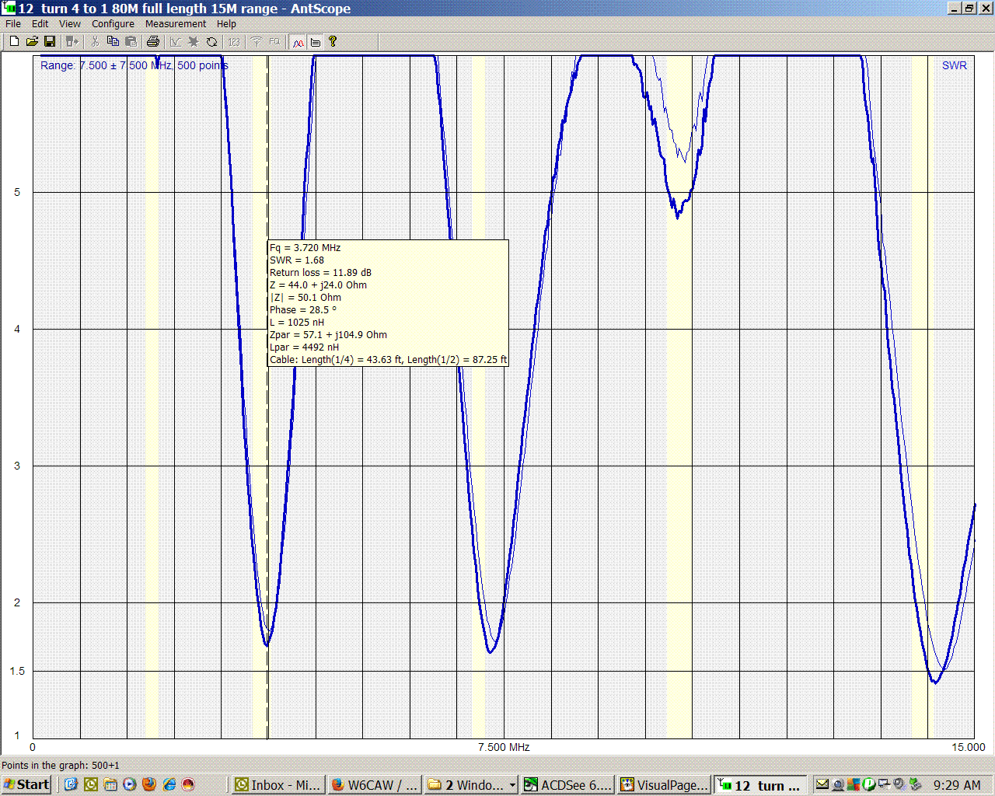Toggle the red-blue curves graph toolbar button
The width and height of the screenshot is (995, 796).
[x=298, y=42]
